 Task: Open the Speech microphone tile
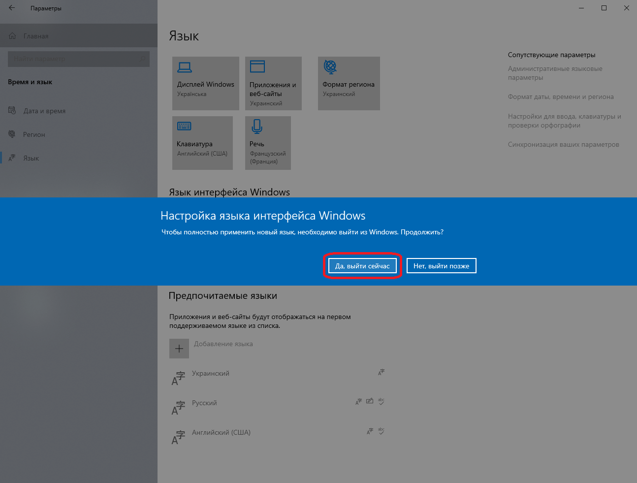point(267,143)
